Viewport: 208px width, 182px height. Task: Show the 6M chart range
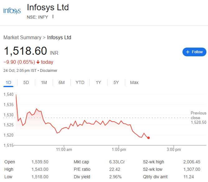click(62, 82)
